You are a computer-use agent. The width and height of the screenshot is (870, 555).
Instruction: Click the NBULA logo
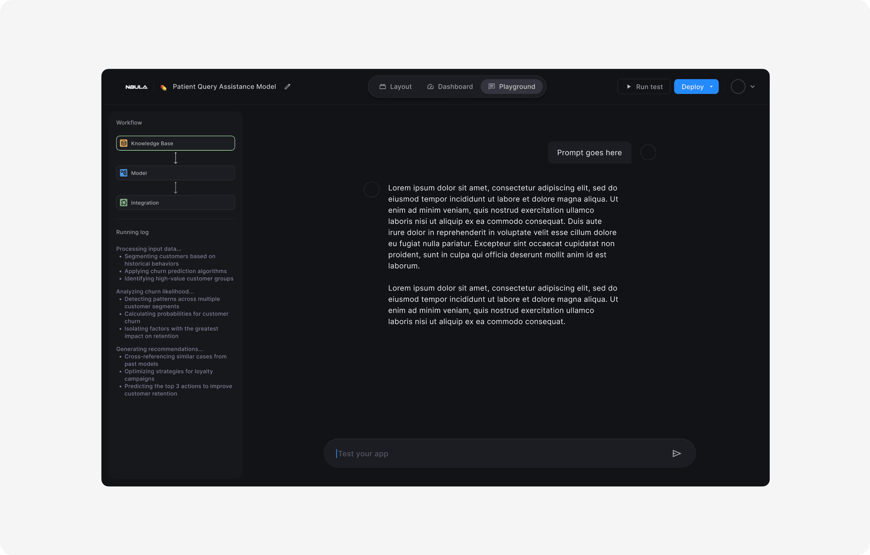click(136, 86)
